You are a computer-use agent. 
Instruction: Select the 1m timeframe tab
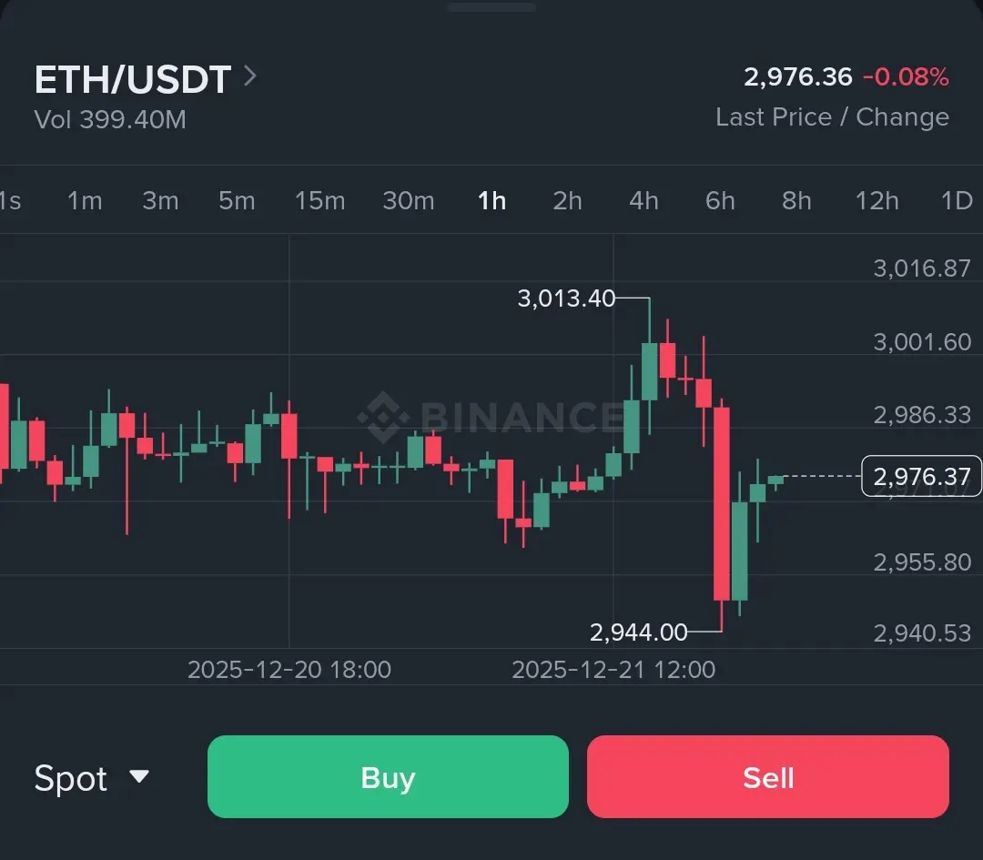click(x=85, y=200)
